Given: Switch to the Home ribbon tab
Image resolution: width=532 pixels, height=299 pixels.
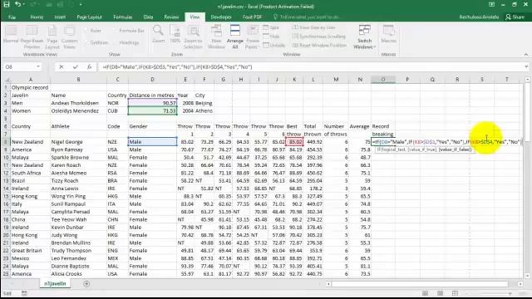Looking at the screenshot, I should click(x=37, y=17).
